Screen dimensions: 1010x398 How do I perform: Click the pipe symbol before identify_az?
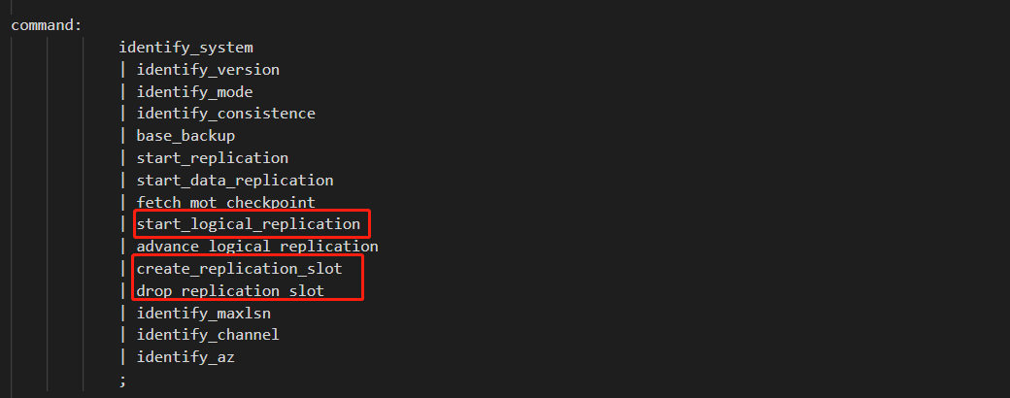click(122, 357)
